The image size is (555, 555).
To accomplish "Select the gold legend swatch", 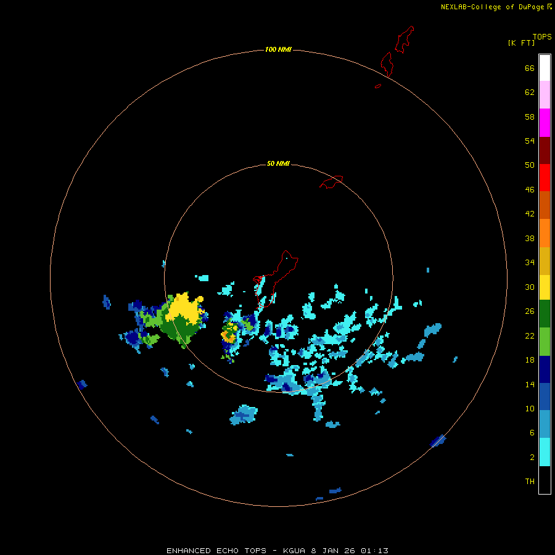I will coord(545,261).
